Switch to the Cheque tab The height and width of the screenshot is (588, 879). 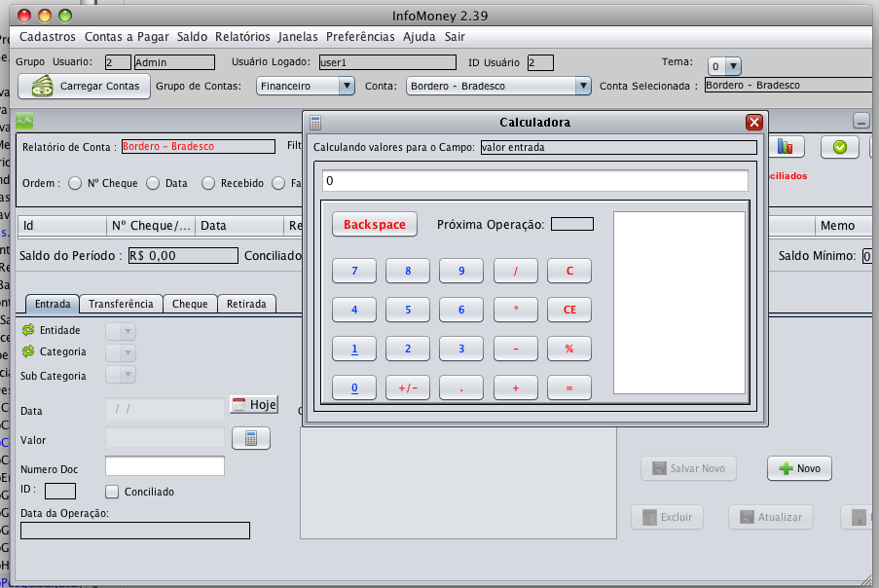pos(190,304)
